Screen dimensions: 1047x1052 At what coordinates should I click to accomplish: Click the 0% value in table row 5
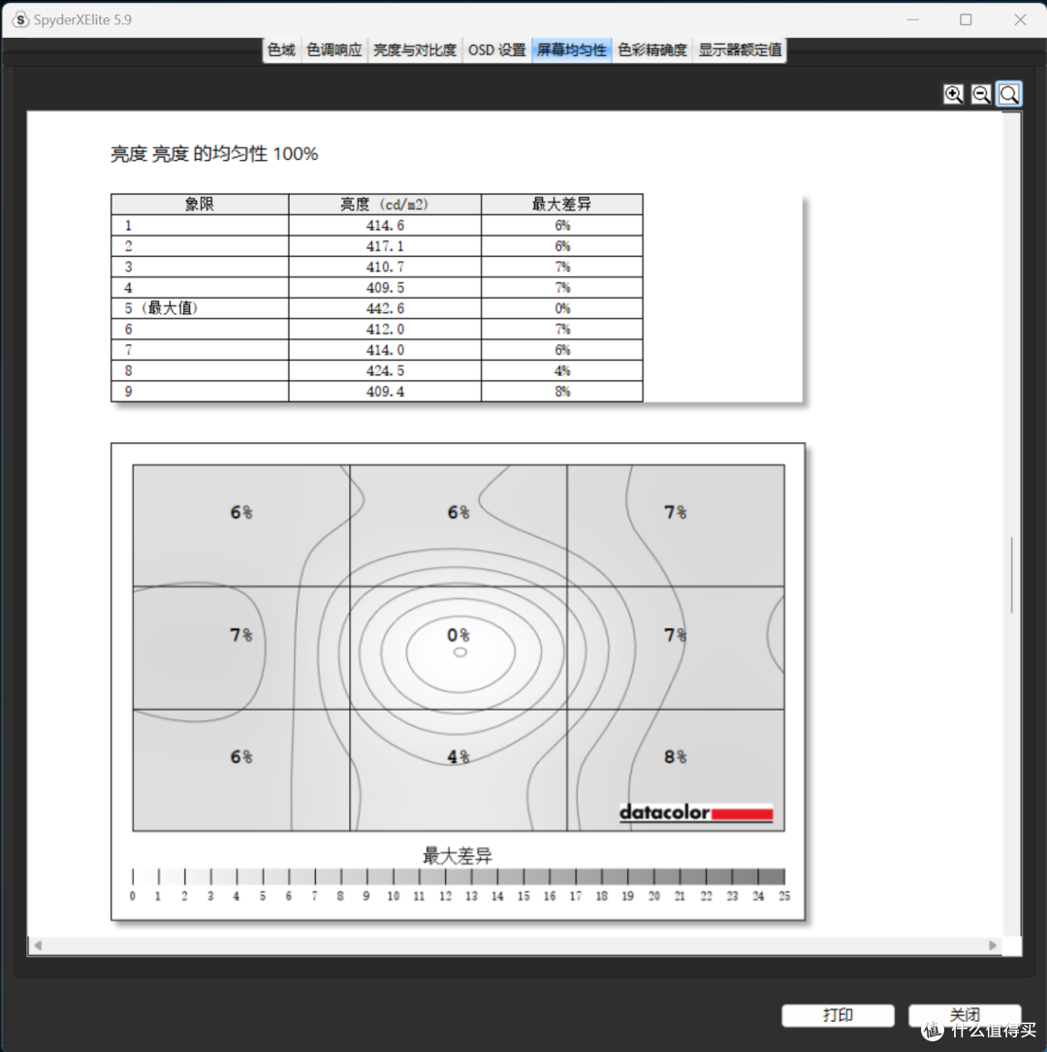[x=562, y=308]
